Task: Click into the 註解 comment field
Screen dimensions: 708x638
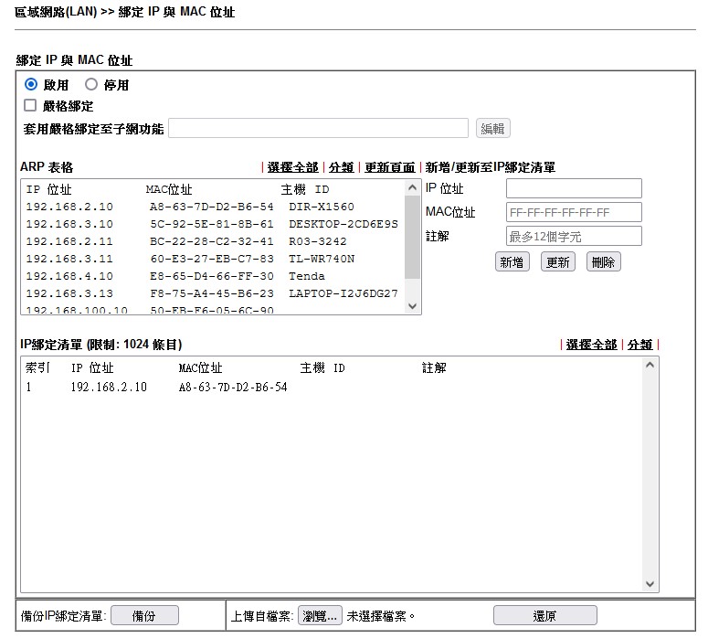Action: (x=574, y=237)
